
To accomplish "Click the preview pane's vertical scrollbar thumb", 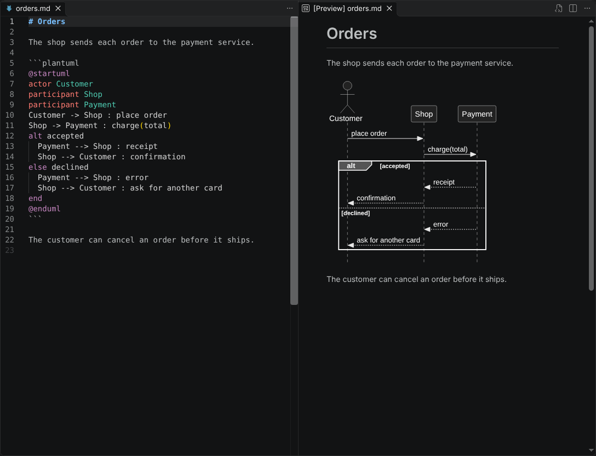I will coord(591,158).
